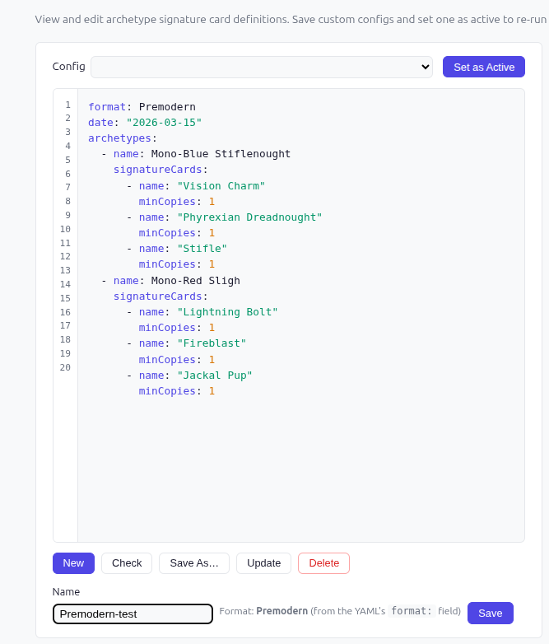
Task: Click the "Vision Charm" card name
Action: pos(221,186)
